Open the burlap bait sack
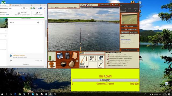This screenshot has height=96, width=172. [72, 63]
